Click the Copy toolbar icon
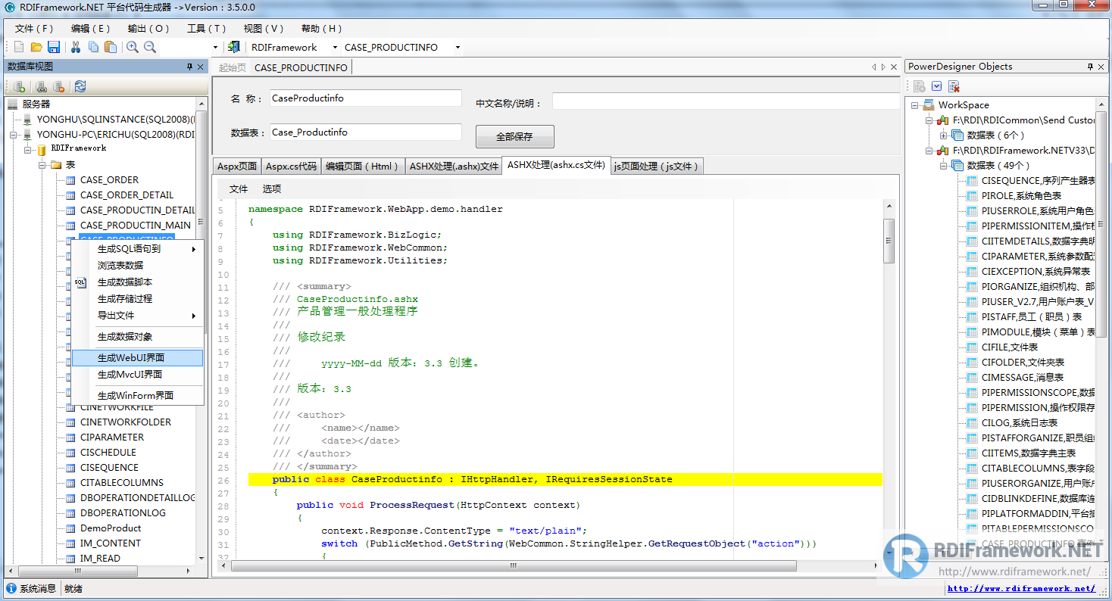 [93, 47]
